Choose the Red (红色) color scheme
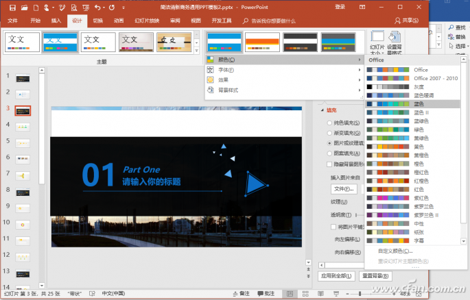470x300 pixels. pos(412,190)
